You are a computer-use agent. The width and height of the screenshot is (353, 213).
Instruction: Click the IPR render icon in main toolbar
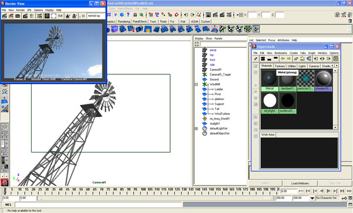pyautogui.click(x=222, y=15)
